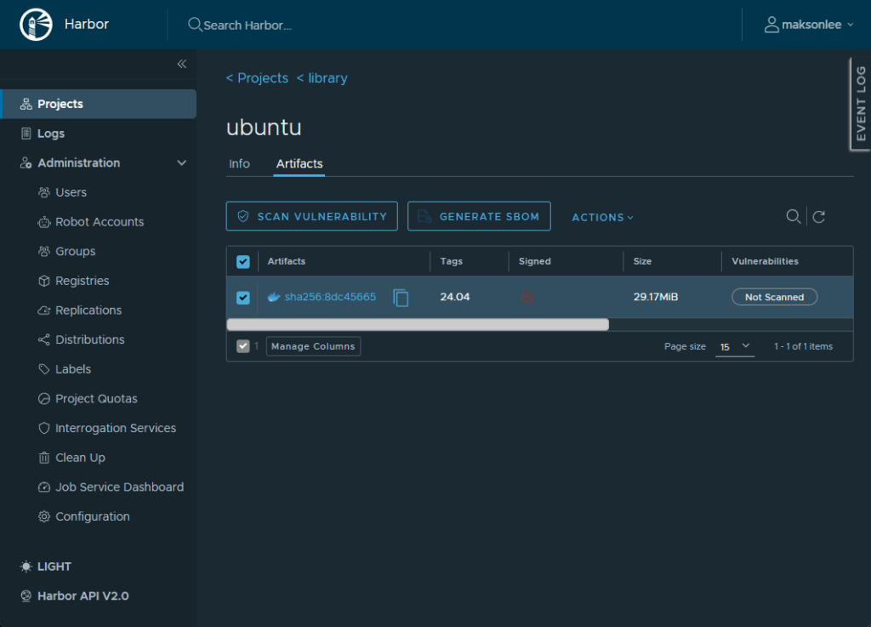Click the red unsigned status icon
Image resolution: width=871 pixels, height=627 pixels.
527,297
